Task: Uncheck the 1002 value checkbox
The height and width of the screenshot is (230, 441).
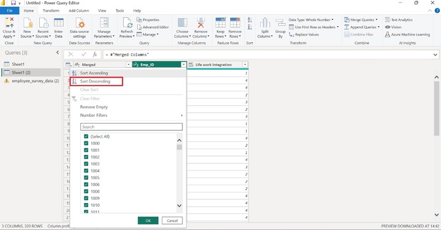Action: pos(86,157)
